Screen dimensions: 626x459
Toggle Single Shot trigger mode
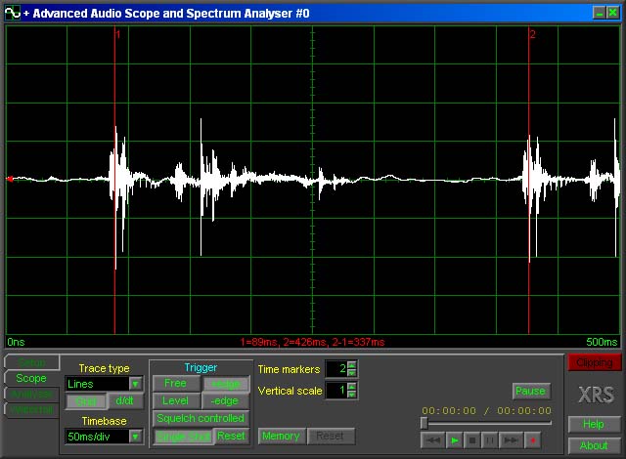[184, 437]
